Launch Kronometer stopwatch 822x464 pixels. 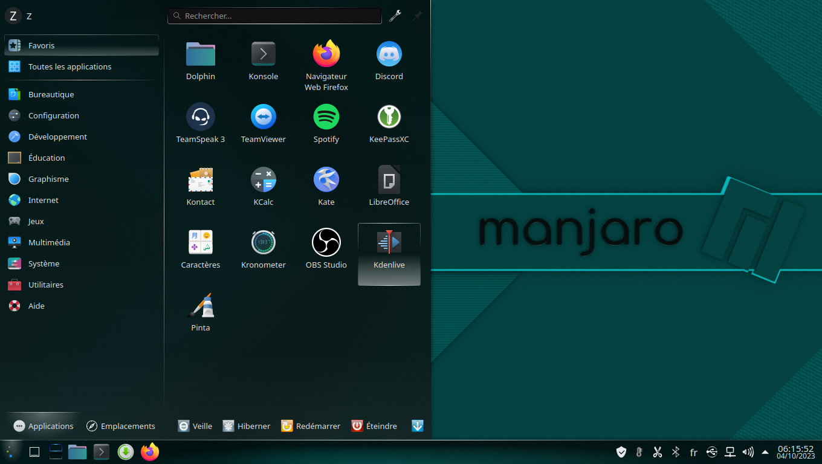tap(264, 250)
